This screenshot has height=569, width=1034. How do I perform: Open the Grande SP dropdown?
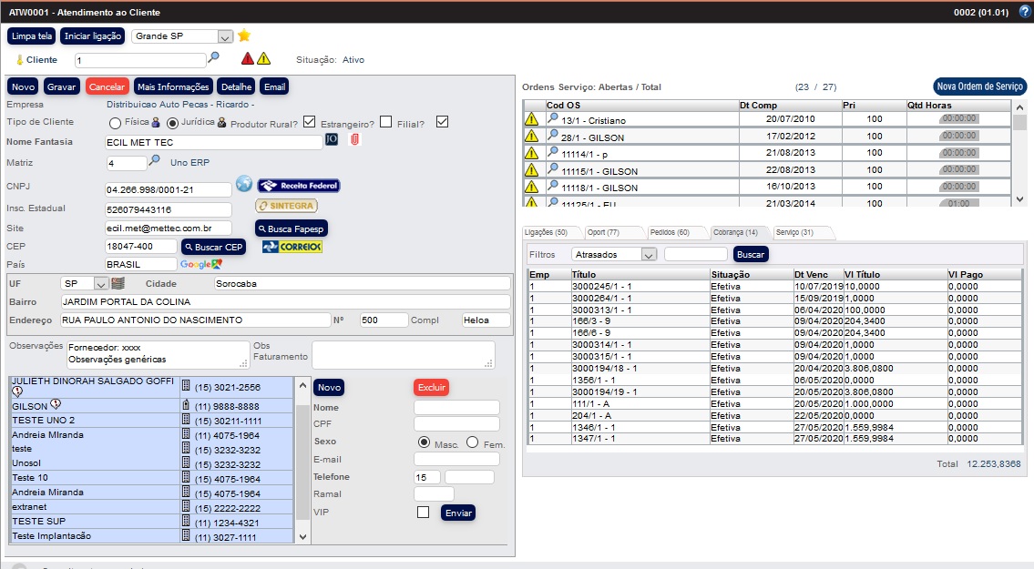[x=224, y=36]
